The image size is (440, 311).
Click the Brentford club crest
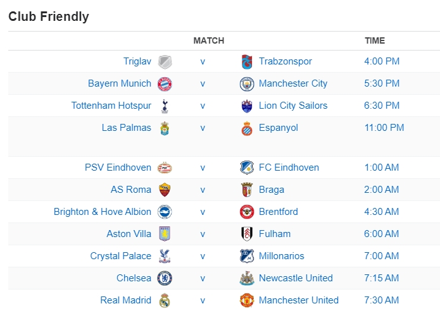[247, 212]
